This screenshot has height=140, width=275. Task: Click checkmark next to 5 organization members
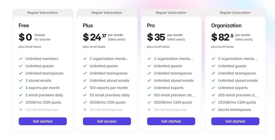click(213, 59)
